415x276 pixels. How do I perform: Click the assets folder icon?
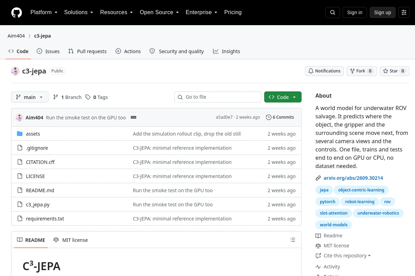click(x=20, y=134)
